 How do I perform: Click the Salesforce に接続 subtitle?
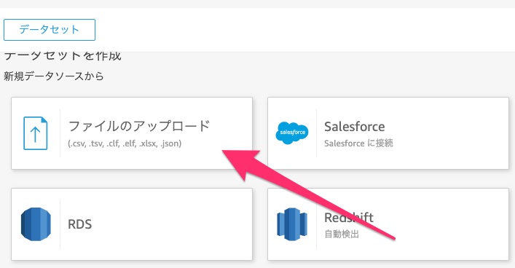tap(358, 143)
